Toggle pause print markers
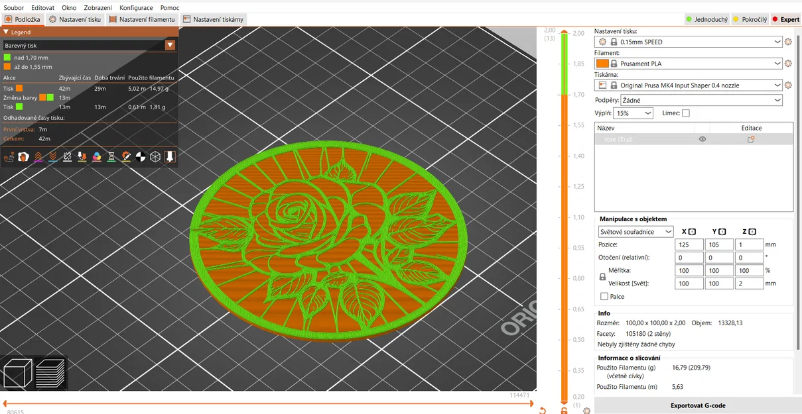 [111, 157]
